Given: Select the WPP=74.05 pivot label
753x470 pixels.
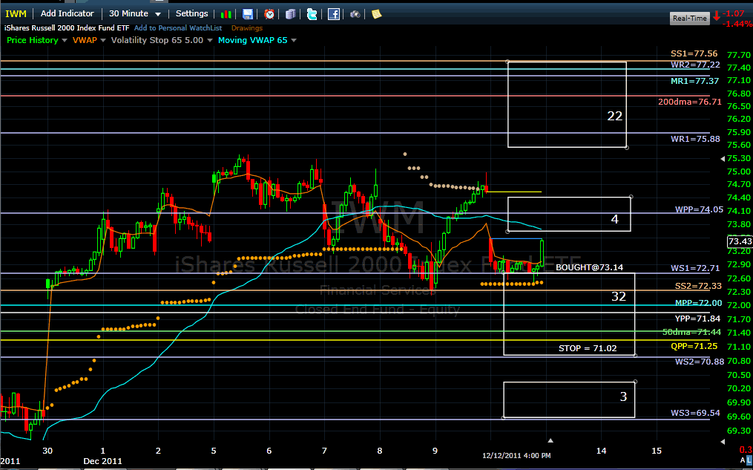Looking at the screenshot, I should [x=699, y=209].
